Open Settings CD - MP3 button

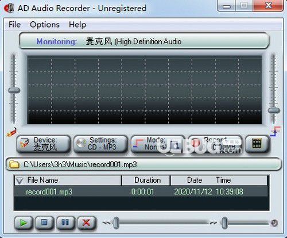click(x=100, y=144)
